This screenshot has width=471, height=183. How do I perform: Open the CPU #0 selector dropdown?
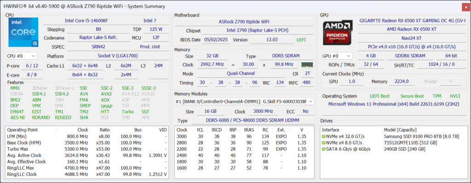(x=21, y=56)
